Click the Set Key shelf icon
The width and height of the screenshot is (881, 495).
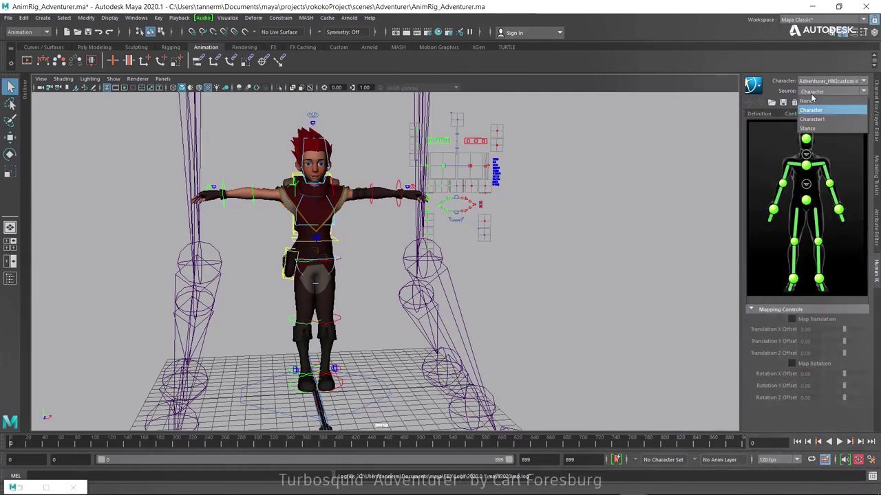pos(112,61)
